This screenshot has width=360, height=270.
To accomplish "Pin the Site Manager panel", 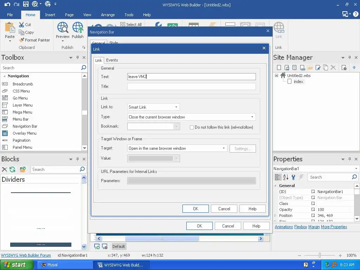I will point(349,57).
